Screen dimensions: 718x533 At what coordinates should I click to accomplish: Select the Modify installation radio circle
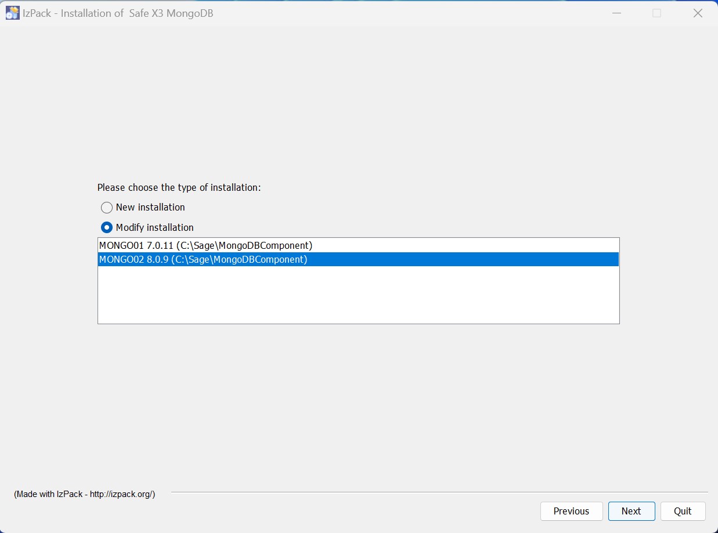pyautogui.click(x=107, y=227)
